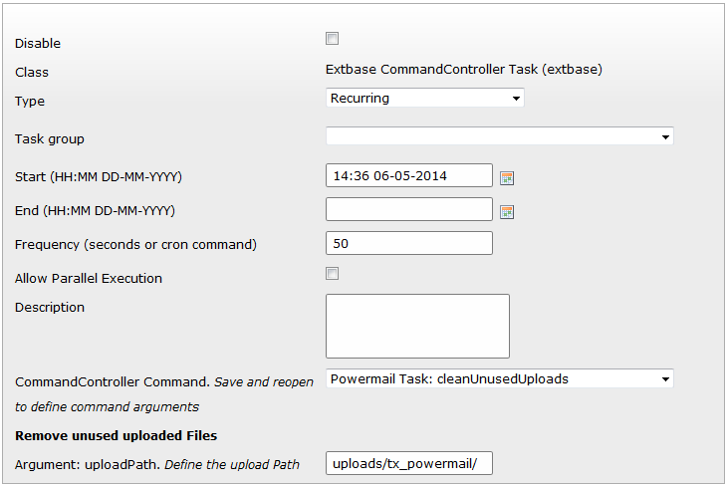This screenshot has width=727, height=487.
Task: Edit the uploadPath argument field
Action: [x=408, y=464]
